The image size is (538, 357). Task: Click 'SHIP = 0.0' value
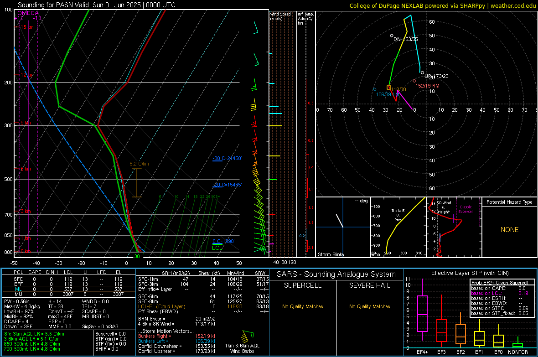[107, 349]
